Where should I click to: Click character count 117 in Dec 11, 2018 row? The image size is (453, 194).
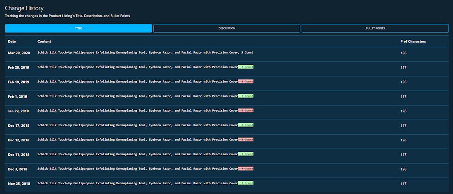coord(404,155)
